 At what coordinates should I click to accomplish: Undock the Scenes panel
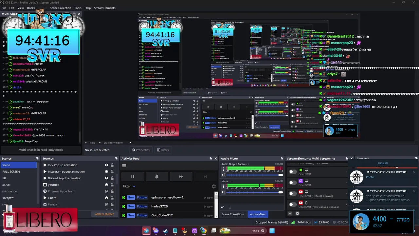click(38, 159)
